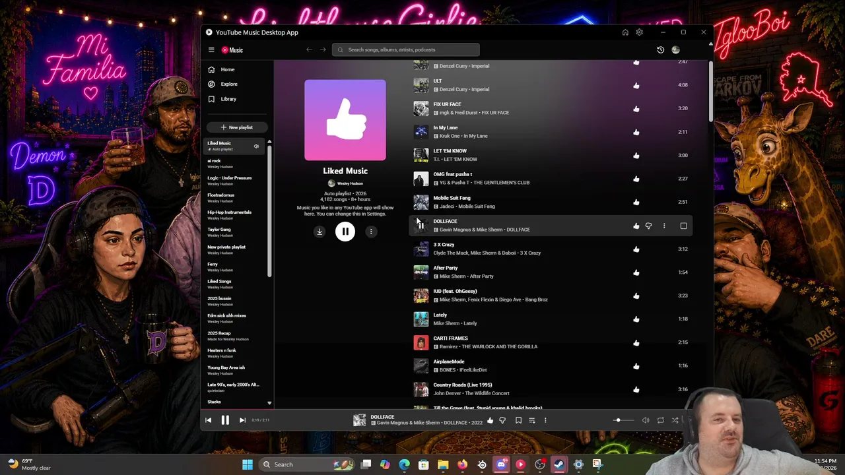Screen dimensions: 845x475
Task: Click the Liked Music thumbs-up cover art
Action: tap(345, 120)
